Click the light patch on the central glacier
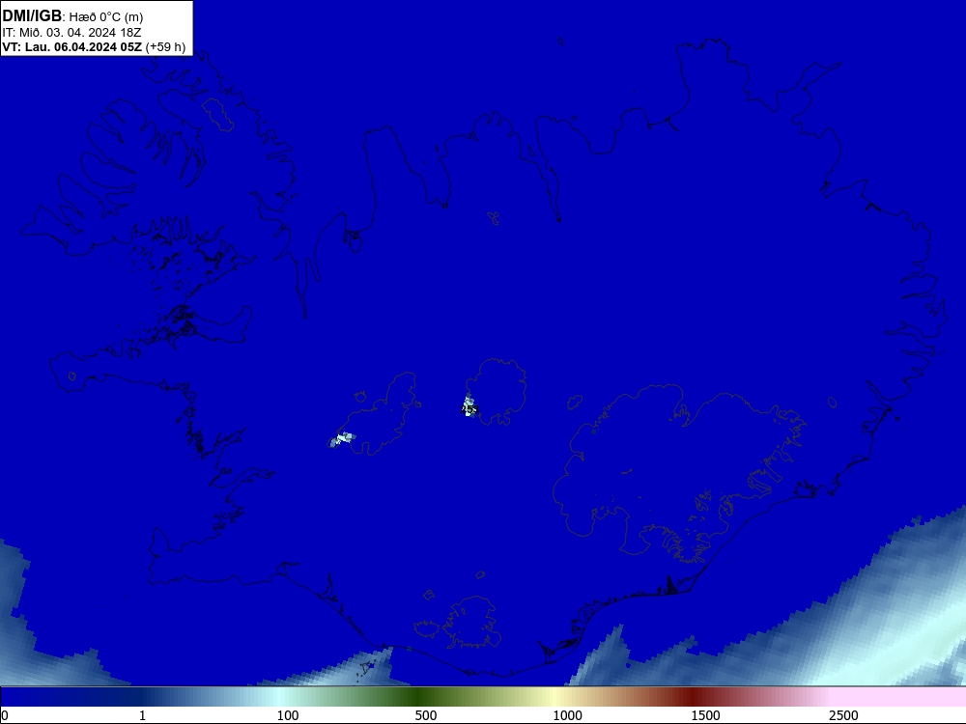The image size is (966, 724). point(469,405)
